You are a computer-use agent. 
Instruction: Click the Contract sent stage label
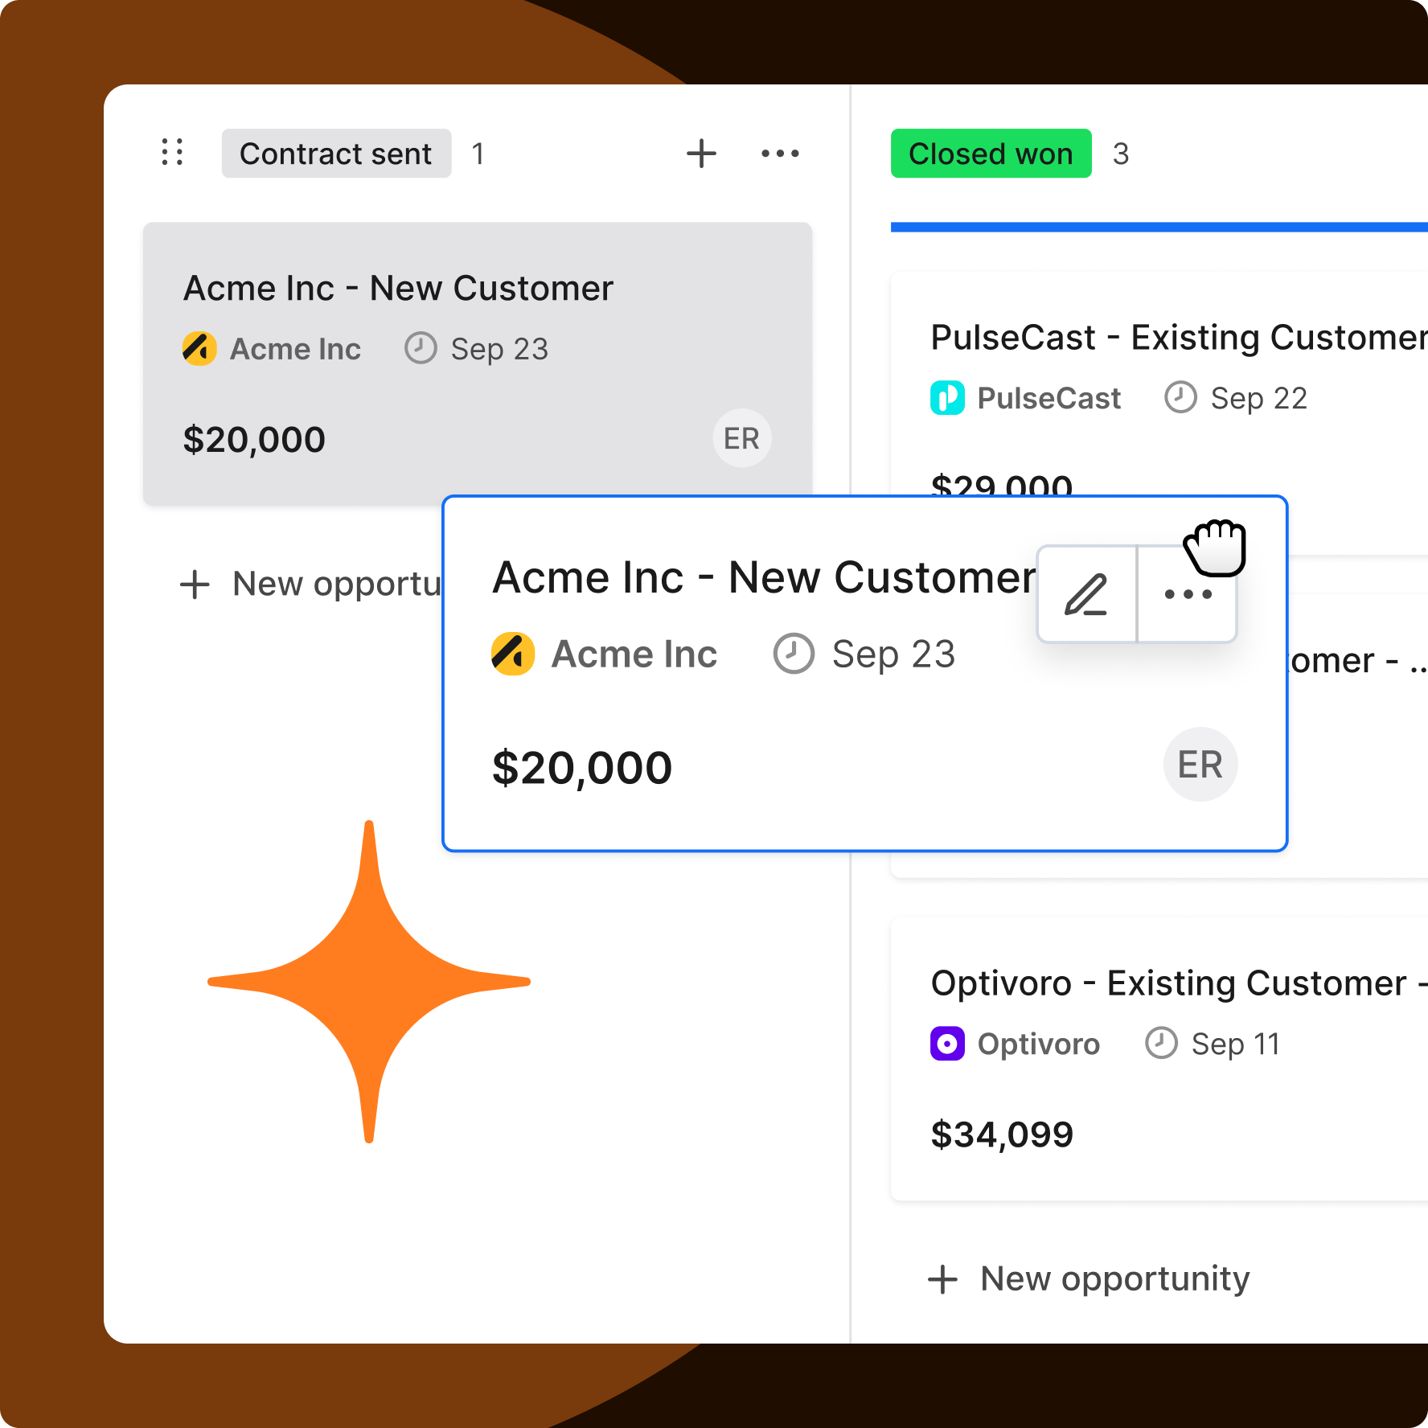(336, 153)
